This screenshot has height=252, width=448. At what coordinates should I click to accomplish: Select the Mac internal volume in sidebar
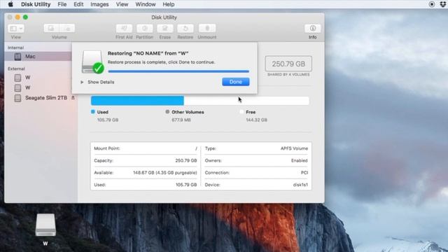click(x=38, y=57)
